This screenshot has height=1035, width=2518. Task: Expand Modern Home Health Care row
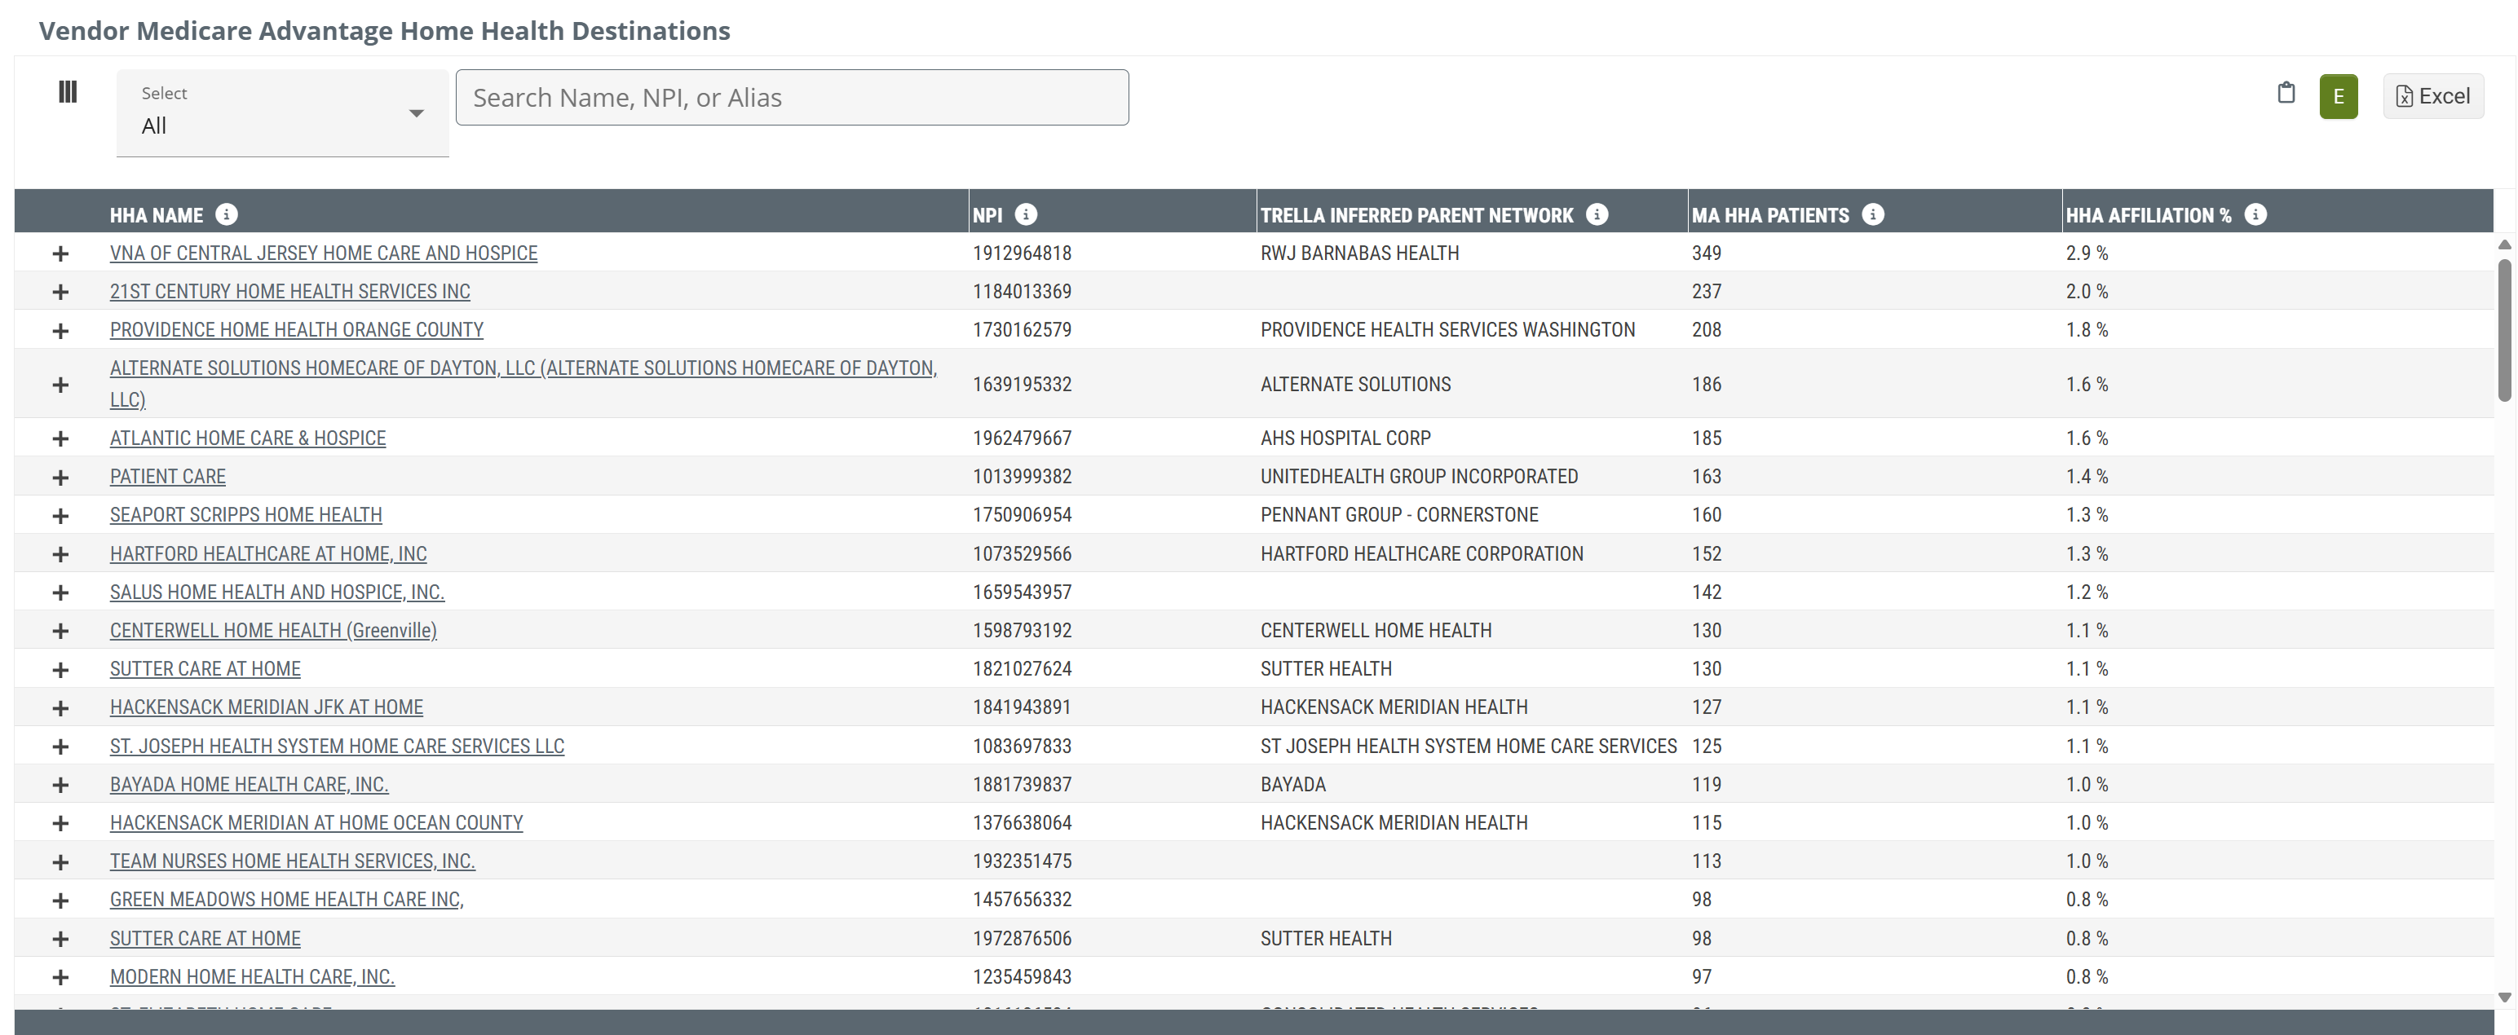click(60, 977)
